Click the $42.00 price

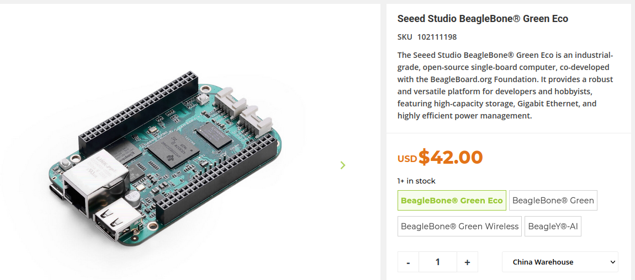pyautogui.click(x=451, y=157)
